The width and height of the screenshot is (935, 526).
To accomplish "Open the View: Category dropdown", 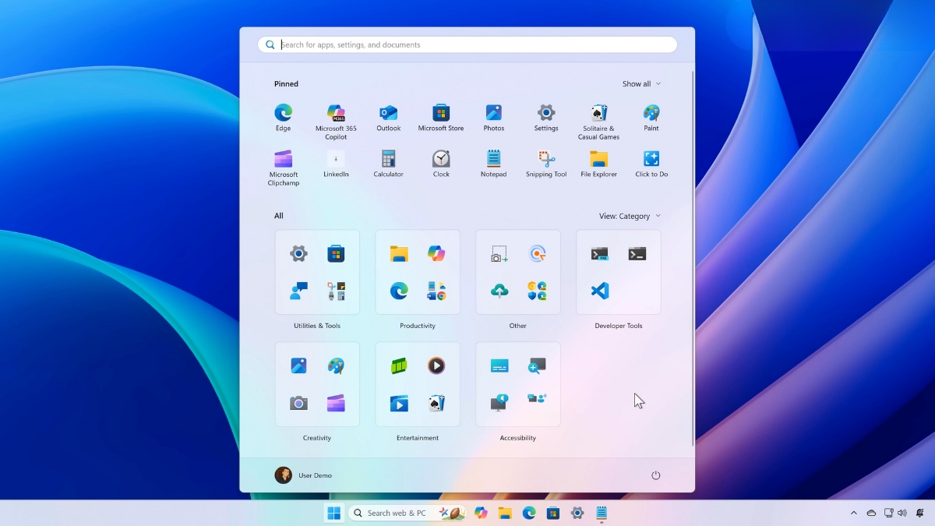I will point(630,217).
